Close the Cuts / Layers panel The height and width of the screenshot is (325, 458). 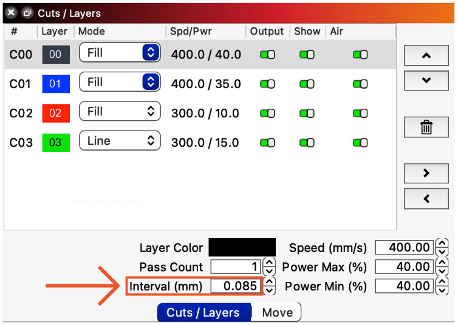[x=11, y=13]
